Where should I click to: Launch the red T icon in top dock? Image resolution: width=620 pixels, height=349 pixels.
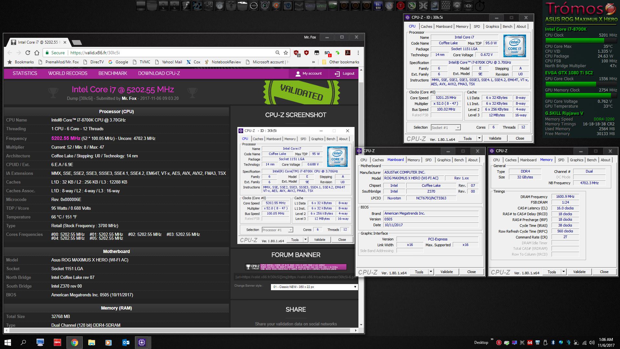[x=400, y=5]
